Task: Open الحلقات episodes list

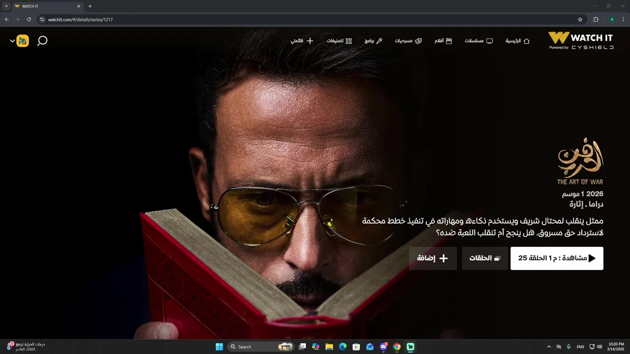Action: (484, 258)
